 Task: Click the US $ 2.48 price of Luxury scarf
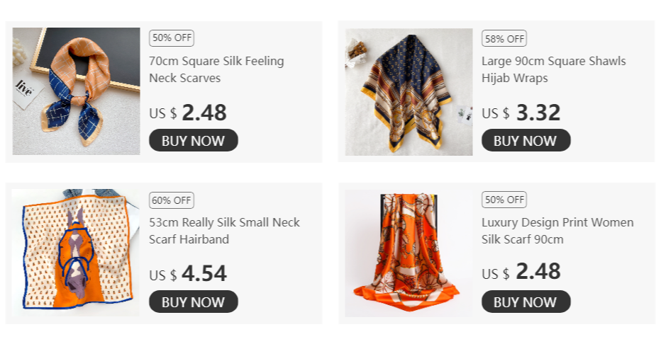point(521,272)
